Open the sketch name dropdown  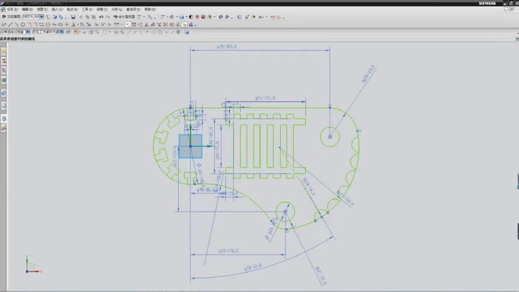pos(42,16)
